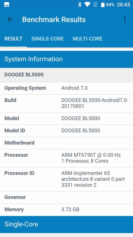Tap the DOOGEE BL5000 device heading
The width and height of the screenshot is (133, 237).
point(24,75)
